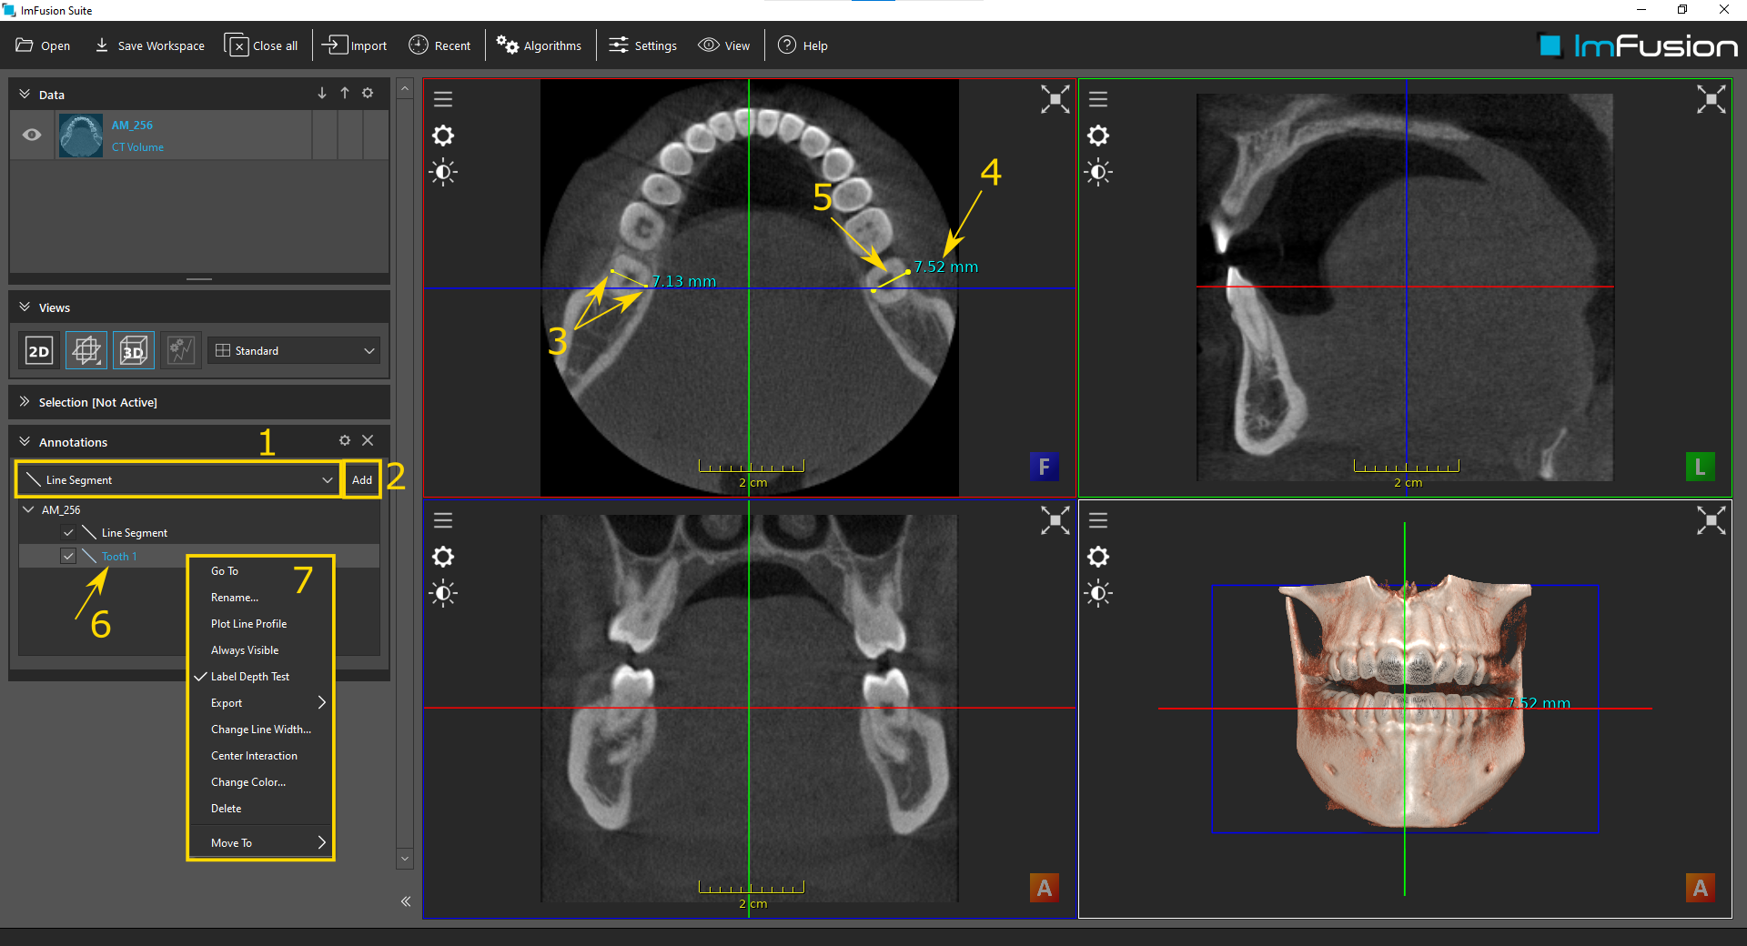Collapse the Data panel

coord(25,94)
